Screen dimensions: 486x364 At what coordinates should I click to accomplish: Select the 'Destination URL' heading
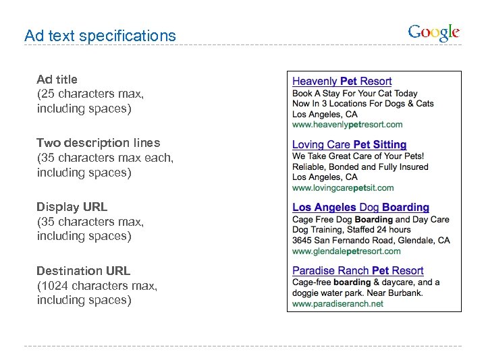coord(84,271)
